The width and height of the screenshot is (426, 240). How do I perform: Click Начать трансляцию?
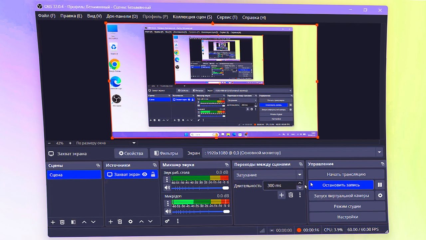[346, 174]
